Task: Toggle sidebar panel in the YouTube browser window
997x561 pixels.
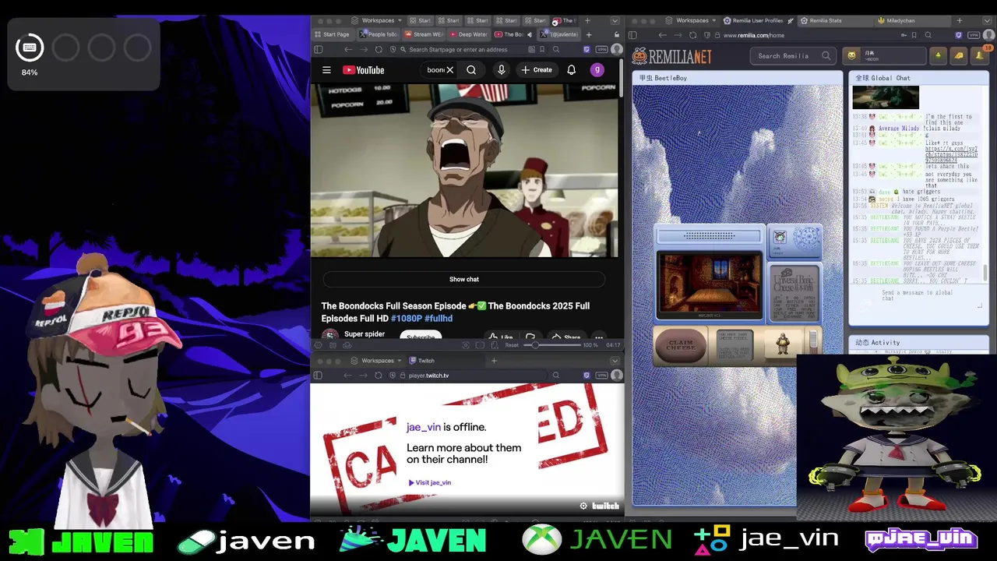Action: [x=318, y=49]
